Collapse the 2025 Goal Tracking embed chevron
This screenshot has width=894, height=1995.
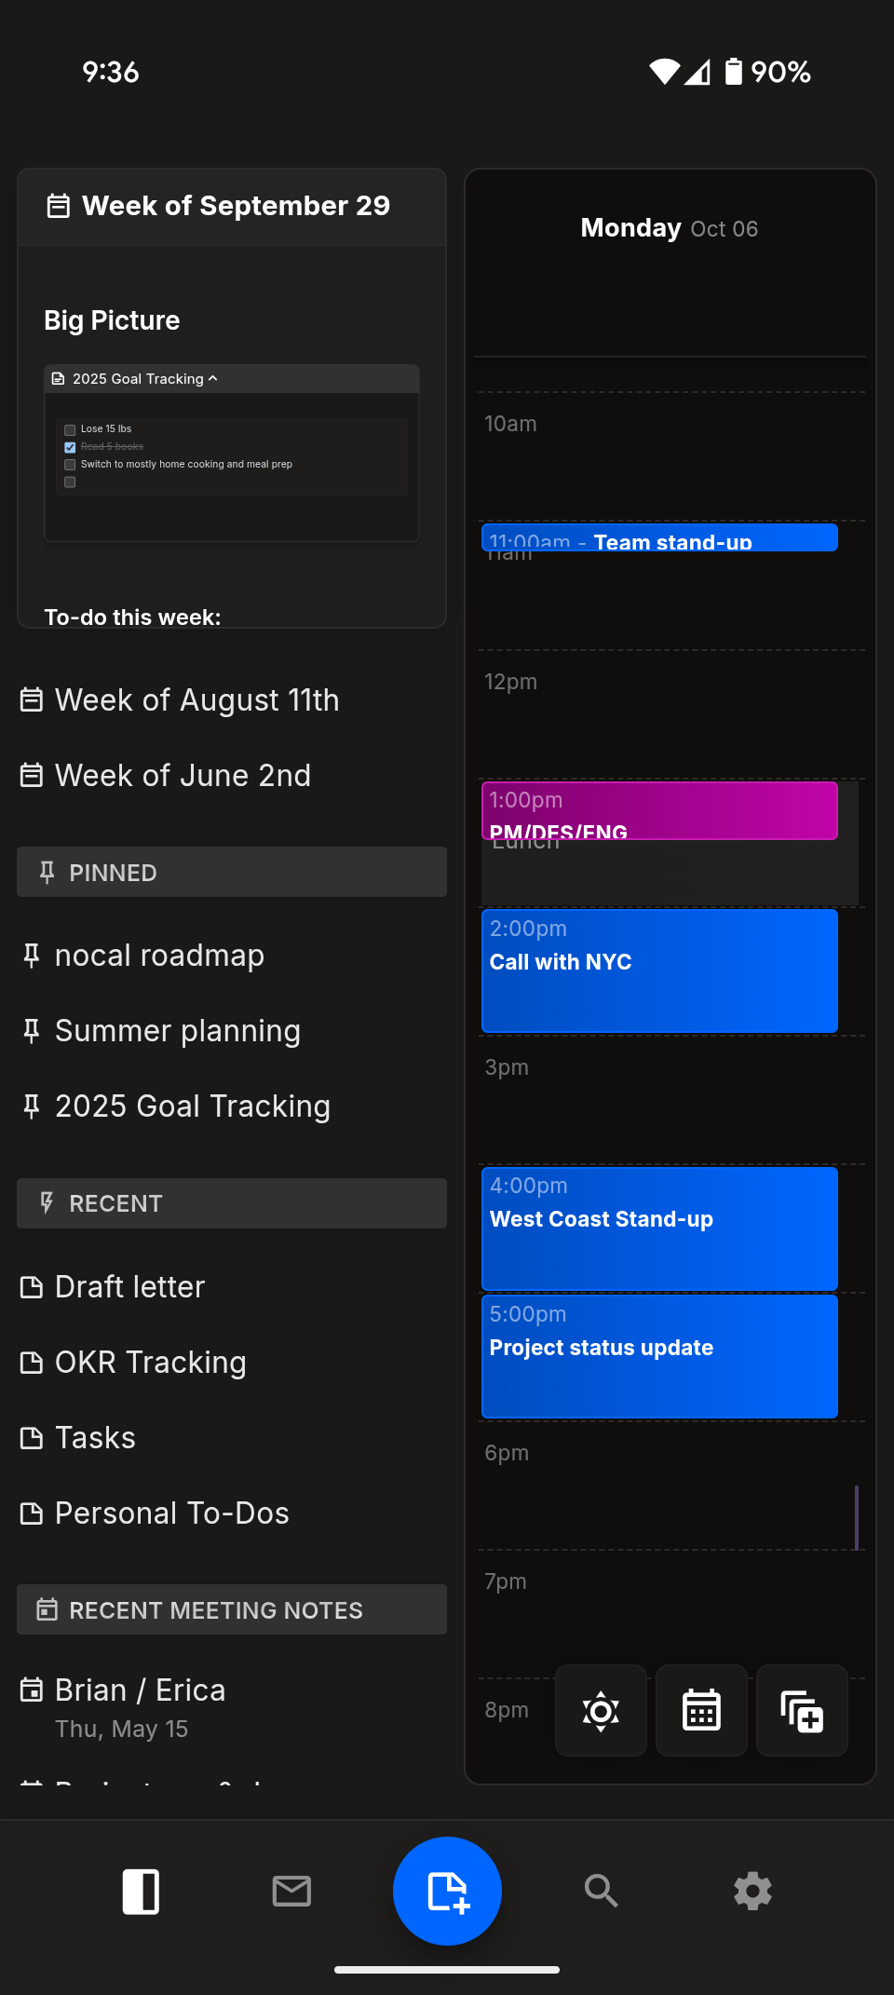coord(213,378)
